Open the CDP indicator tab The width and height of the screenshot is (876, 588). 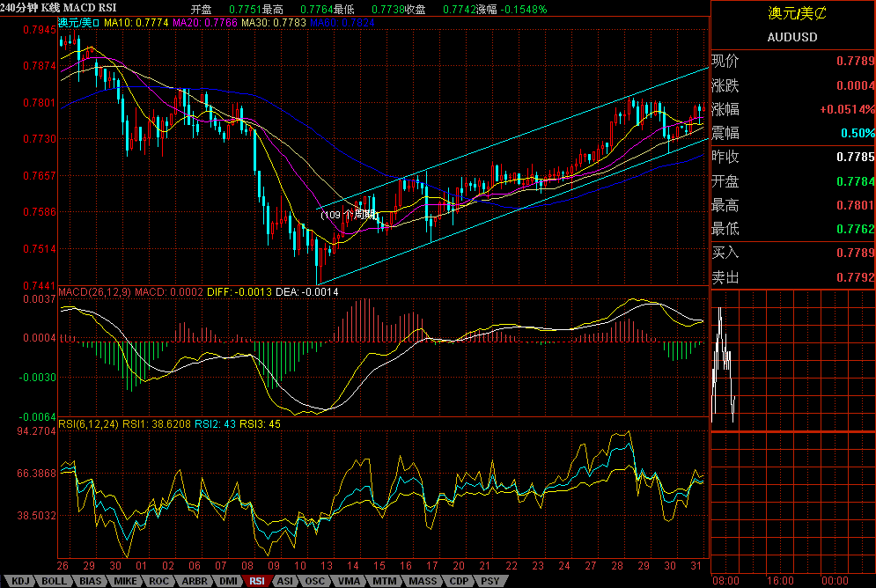(458, 581)
